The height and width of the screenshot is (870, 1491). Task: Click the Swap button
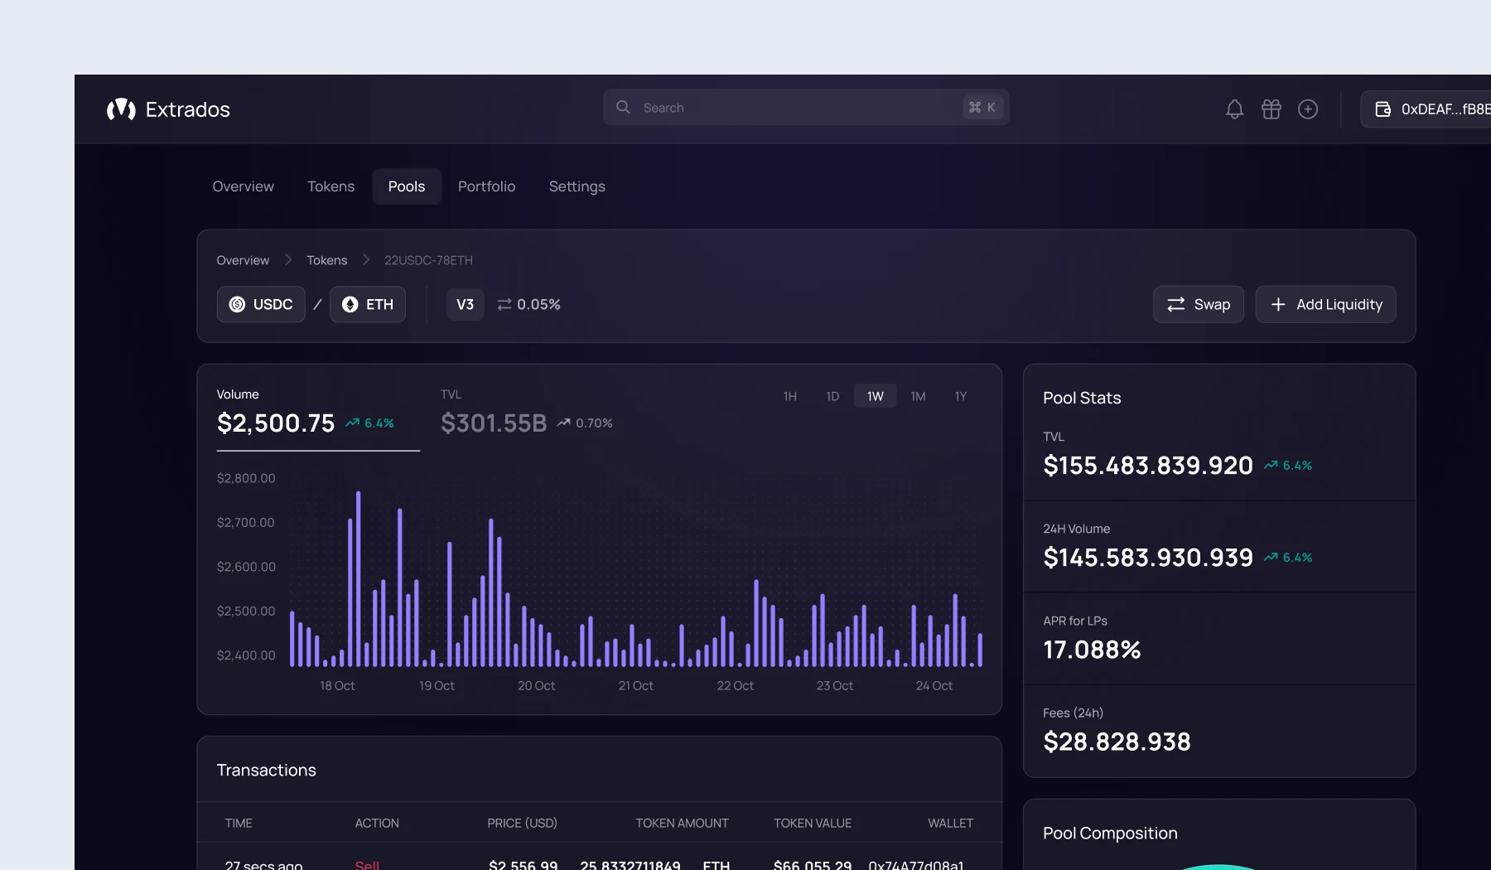(1199, 305)
